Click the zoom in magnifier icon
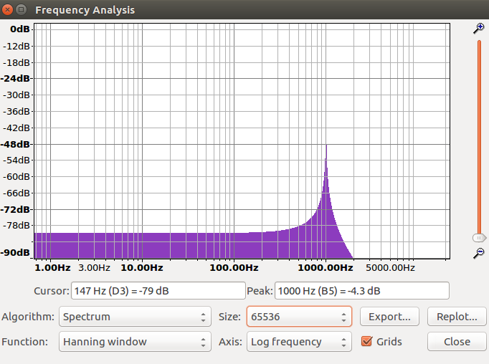This screenshot has height=364, width=489. click(479, 28)
